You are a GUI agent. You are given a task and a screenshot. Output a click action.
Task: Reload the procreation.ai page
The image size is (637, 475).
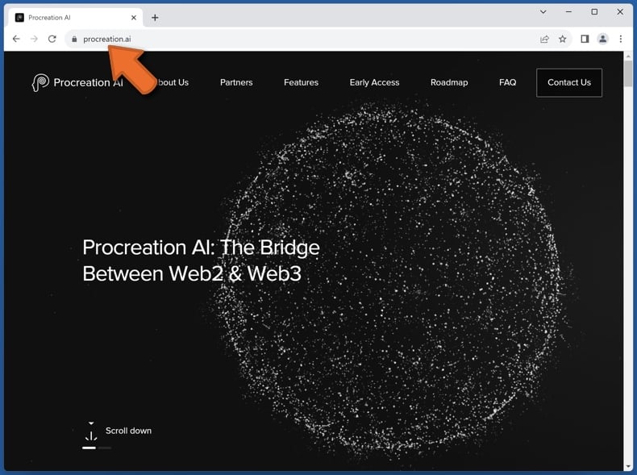tap(52, 39)
